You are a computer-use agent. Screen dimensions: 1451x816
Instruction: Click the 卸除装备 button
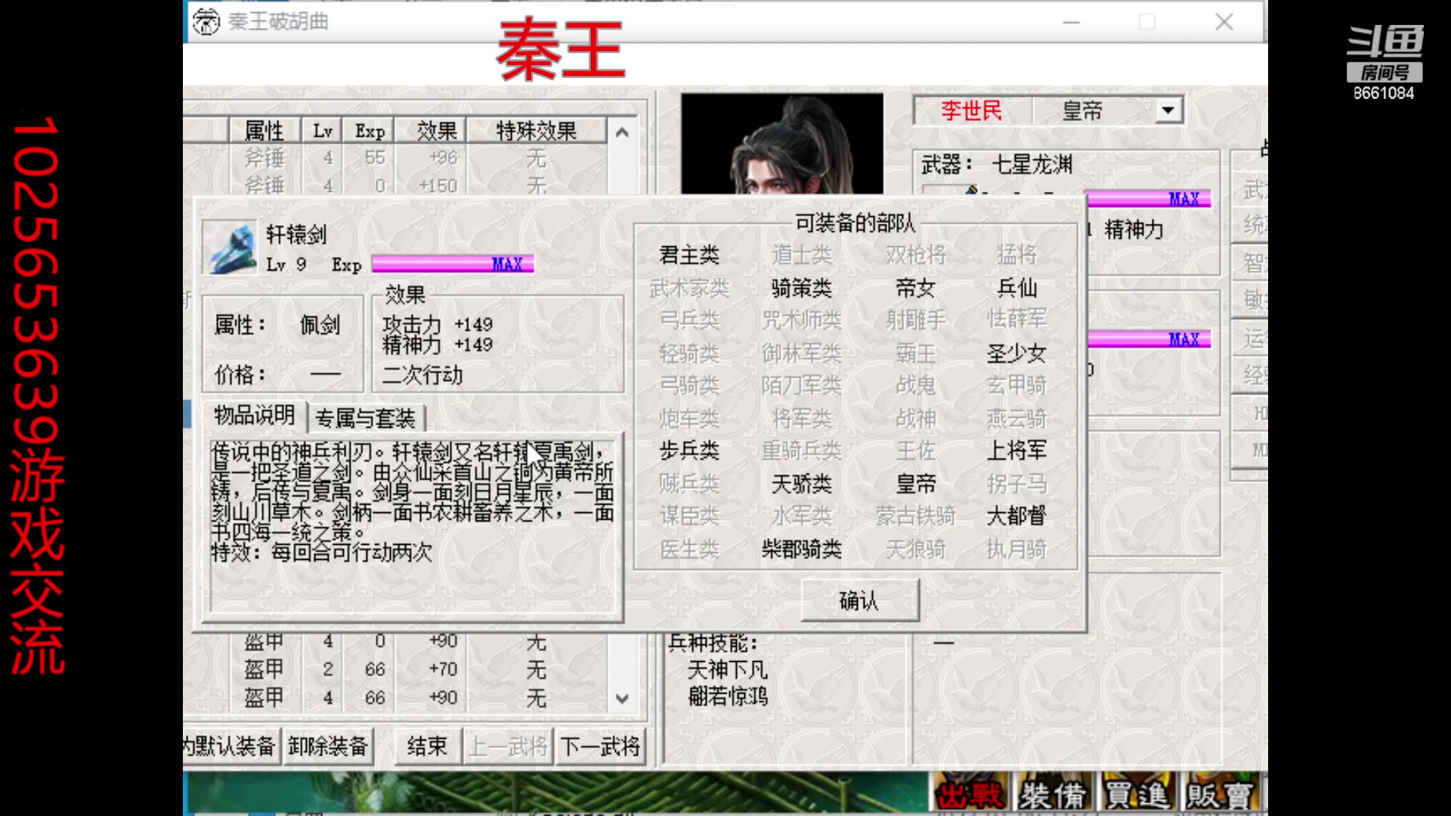coord(328,746)
